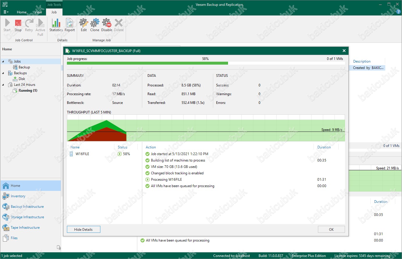Select Backup under Jobs
402x259 pixels.
click(24, 67)
